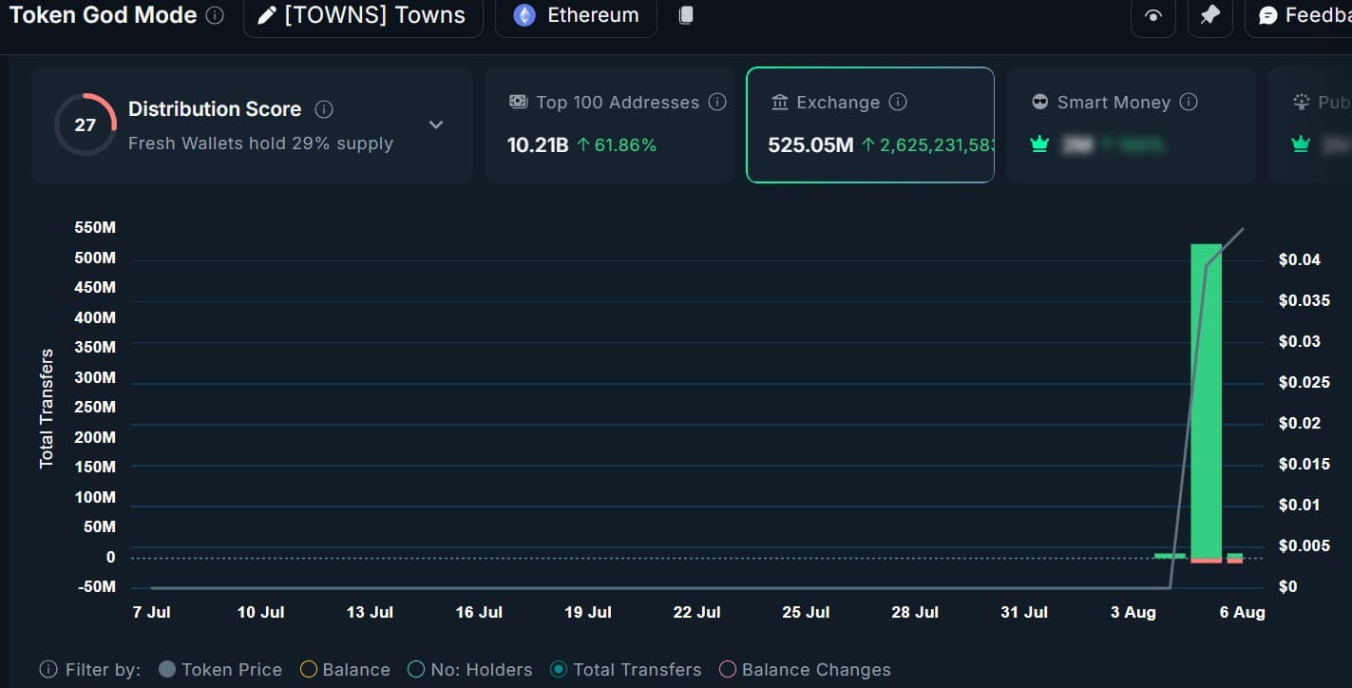Click the tall green bar in chart
The height and width of the screenshot is (688, 1352).
[1206, 399]
